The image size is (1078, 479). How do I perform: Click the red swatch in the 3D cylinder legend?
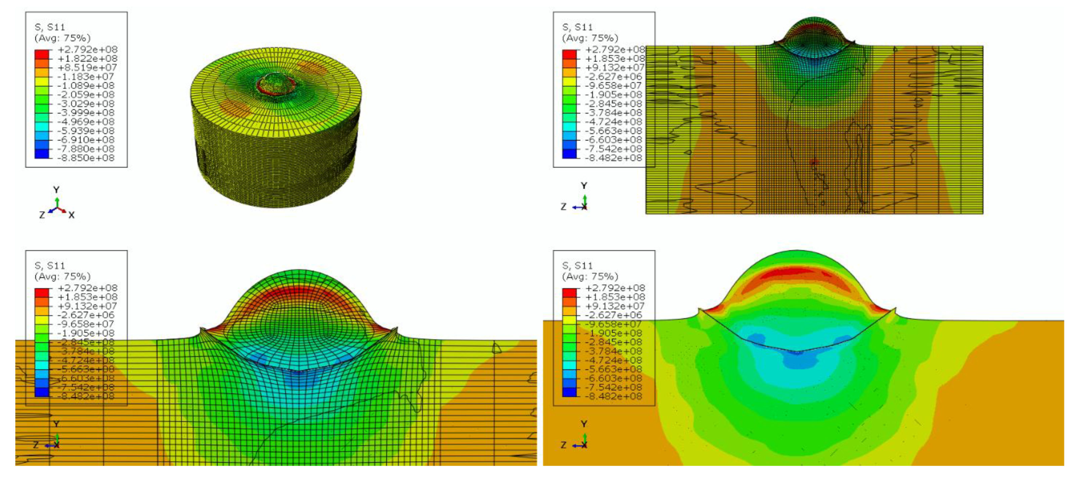[42, 54]
